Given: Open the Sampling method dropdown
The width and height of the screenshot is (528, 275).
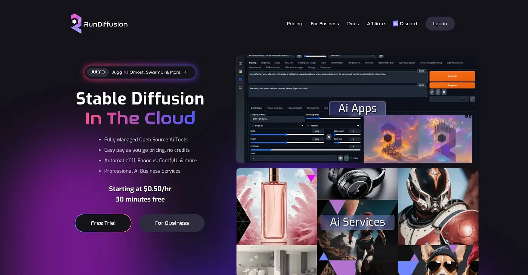Looking at the screenshot, I should coord(278,119).
